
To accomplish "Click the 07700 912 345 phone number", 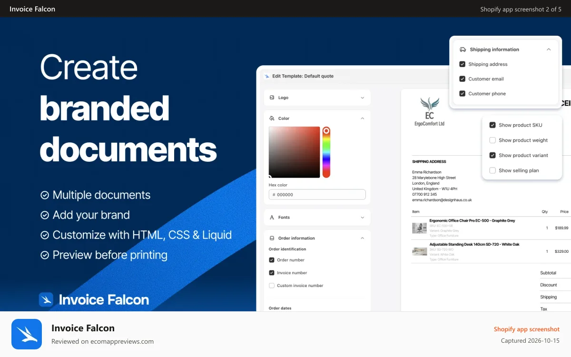I will click(x=424, y=194).
